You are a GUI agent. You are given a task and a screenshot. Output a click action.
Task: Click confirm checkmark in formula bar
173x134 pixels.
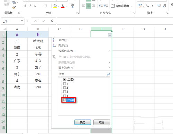pyautogui.click(x=44, y=21)
